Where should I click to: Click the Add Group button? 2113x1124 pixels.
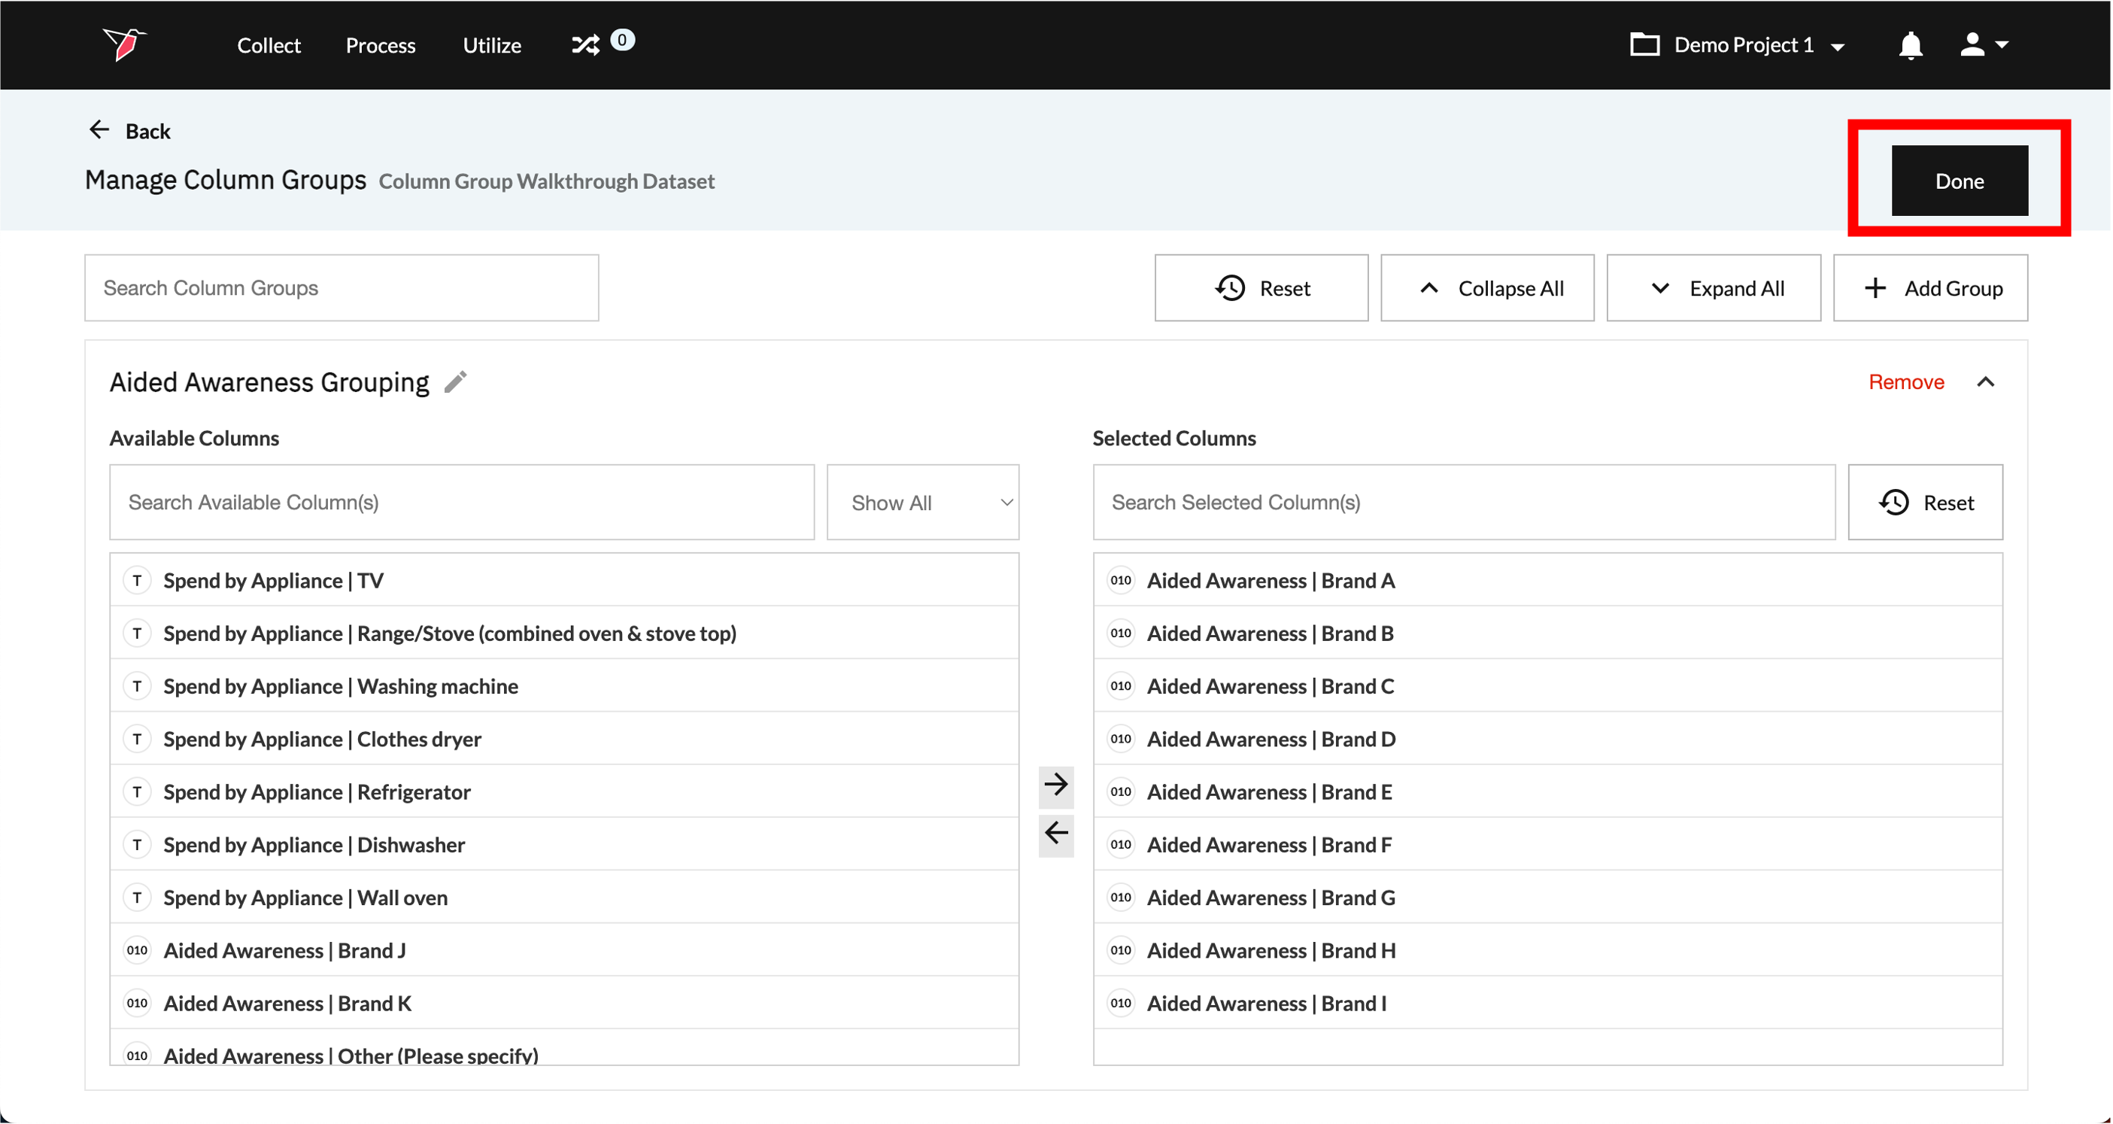pyautogui.click(x=1930, y=289)
